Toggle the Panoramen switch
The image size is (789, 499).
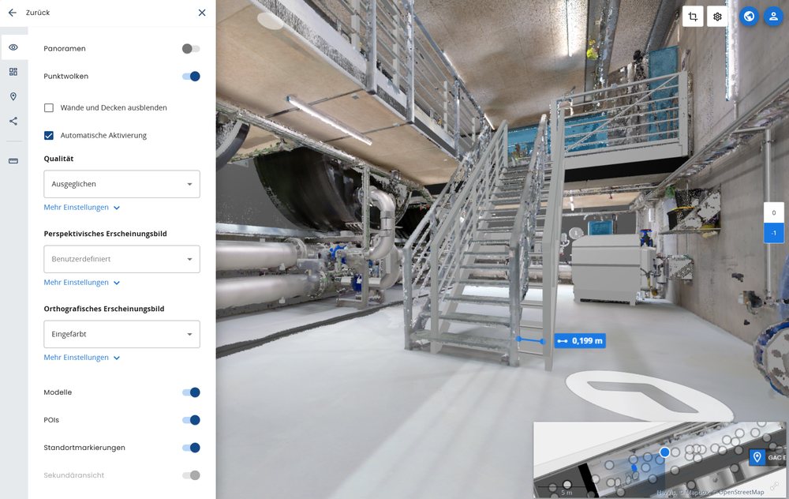click(x=191, y=49)
